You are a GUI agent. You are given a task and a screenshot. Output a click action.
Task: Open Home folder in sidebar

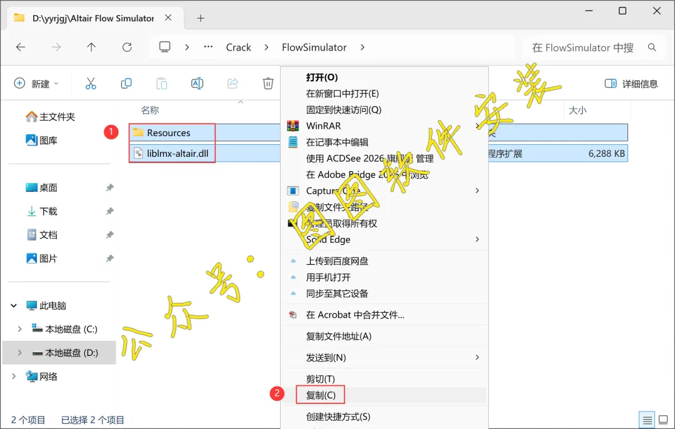[51, 117]
